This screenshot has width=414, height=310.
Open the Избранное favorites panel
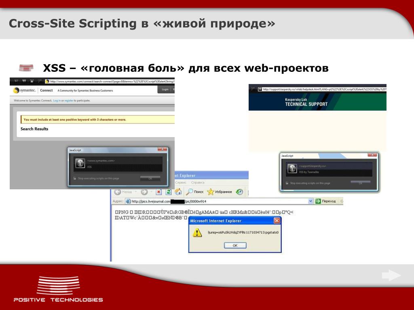point(220,192)
